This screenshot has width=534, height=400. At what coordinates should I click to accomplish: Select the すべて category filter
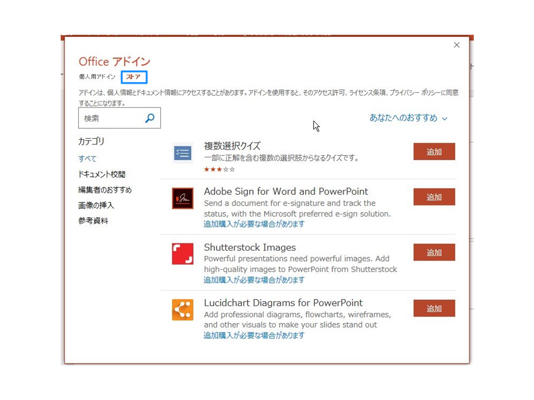point(87,158)
